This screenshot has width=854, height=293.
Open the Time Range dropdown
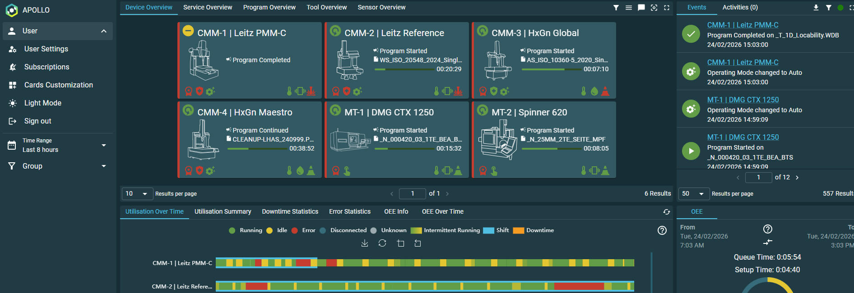[x=58, y=145]
